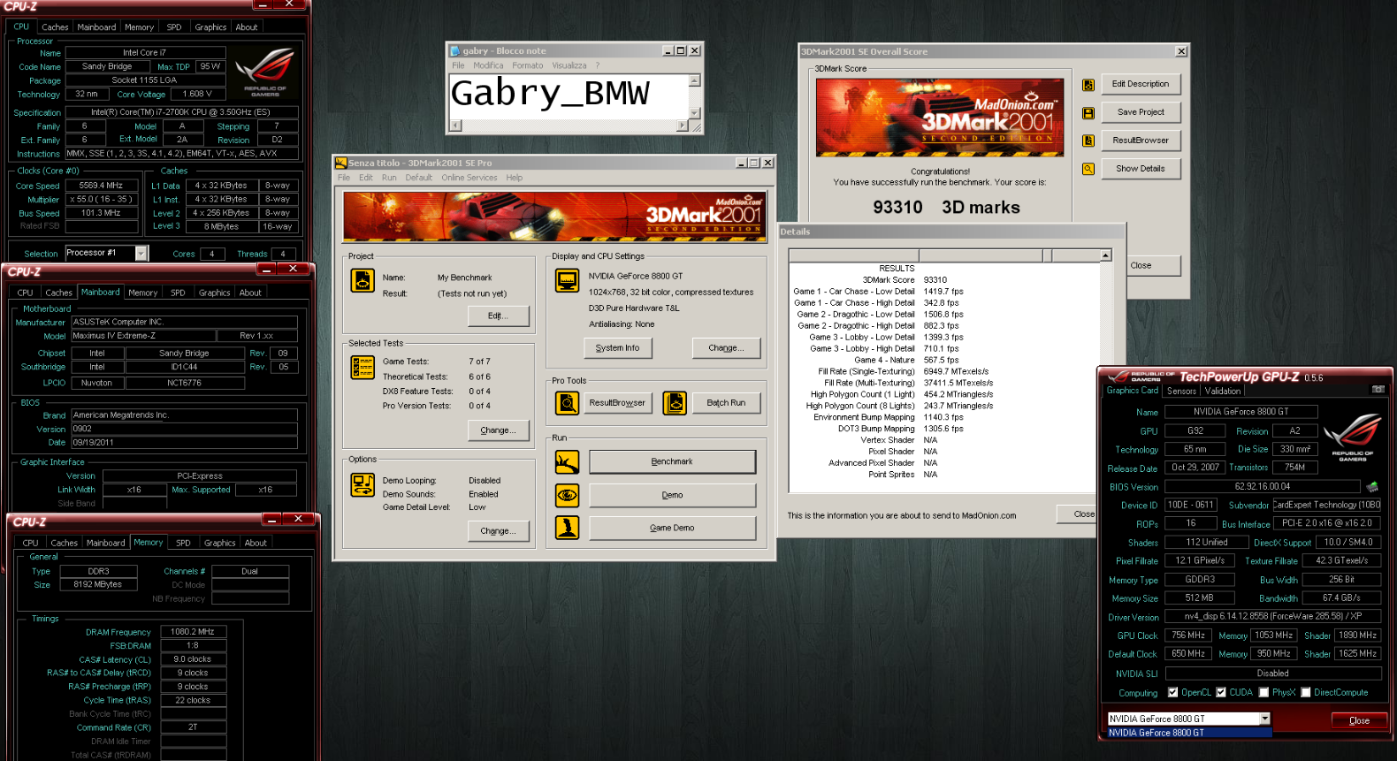Click the Batch Run button
1397x761 pixels.
point(726,403)
